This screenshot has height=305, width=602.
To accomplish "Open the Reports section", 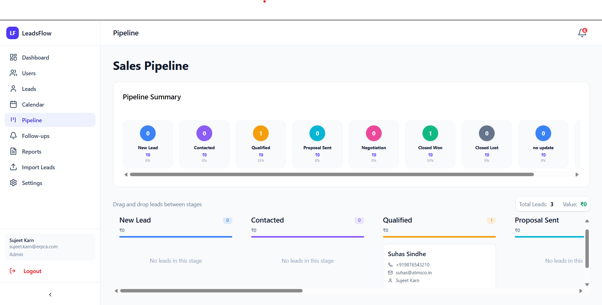I will pos(32,151).
